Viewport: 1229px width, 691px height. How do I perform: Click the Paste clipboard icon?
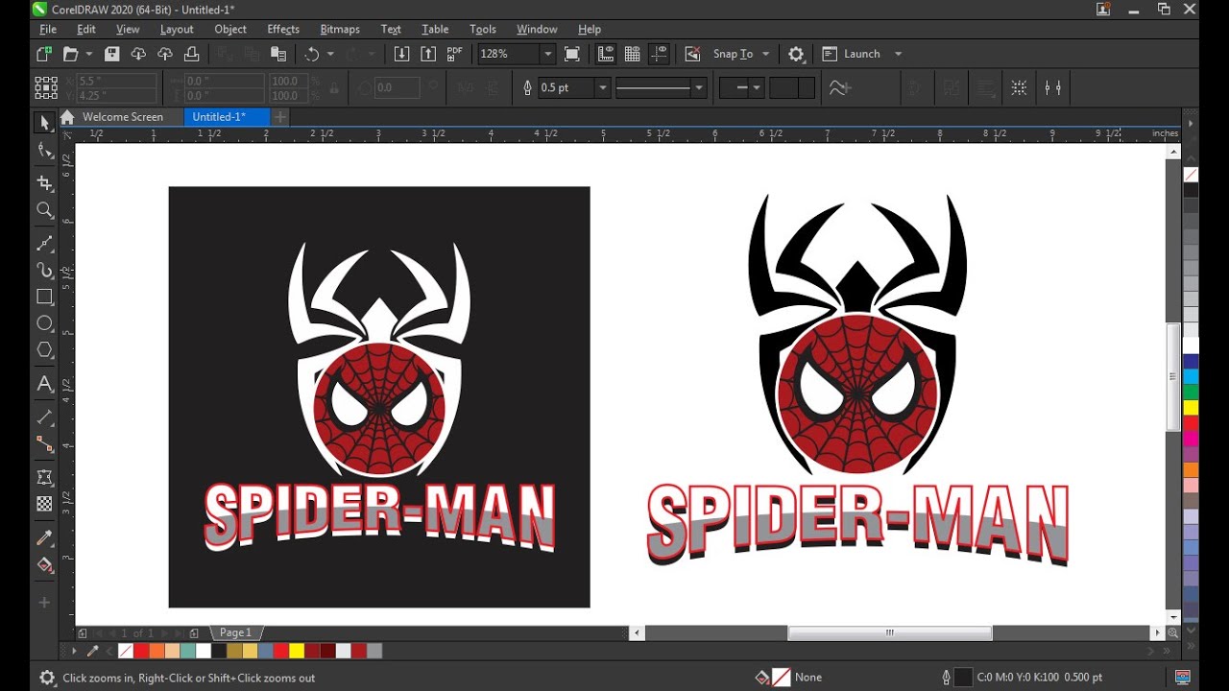click(278, 54)
